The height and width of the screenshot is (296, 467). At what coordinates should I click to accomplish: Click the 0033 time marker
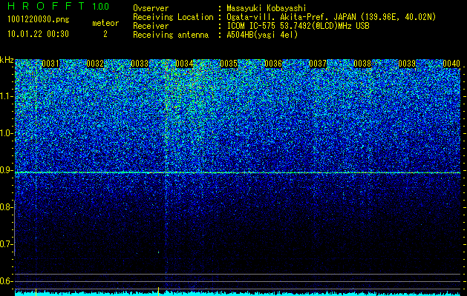click(x=140, y=64)
